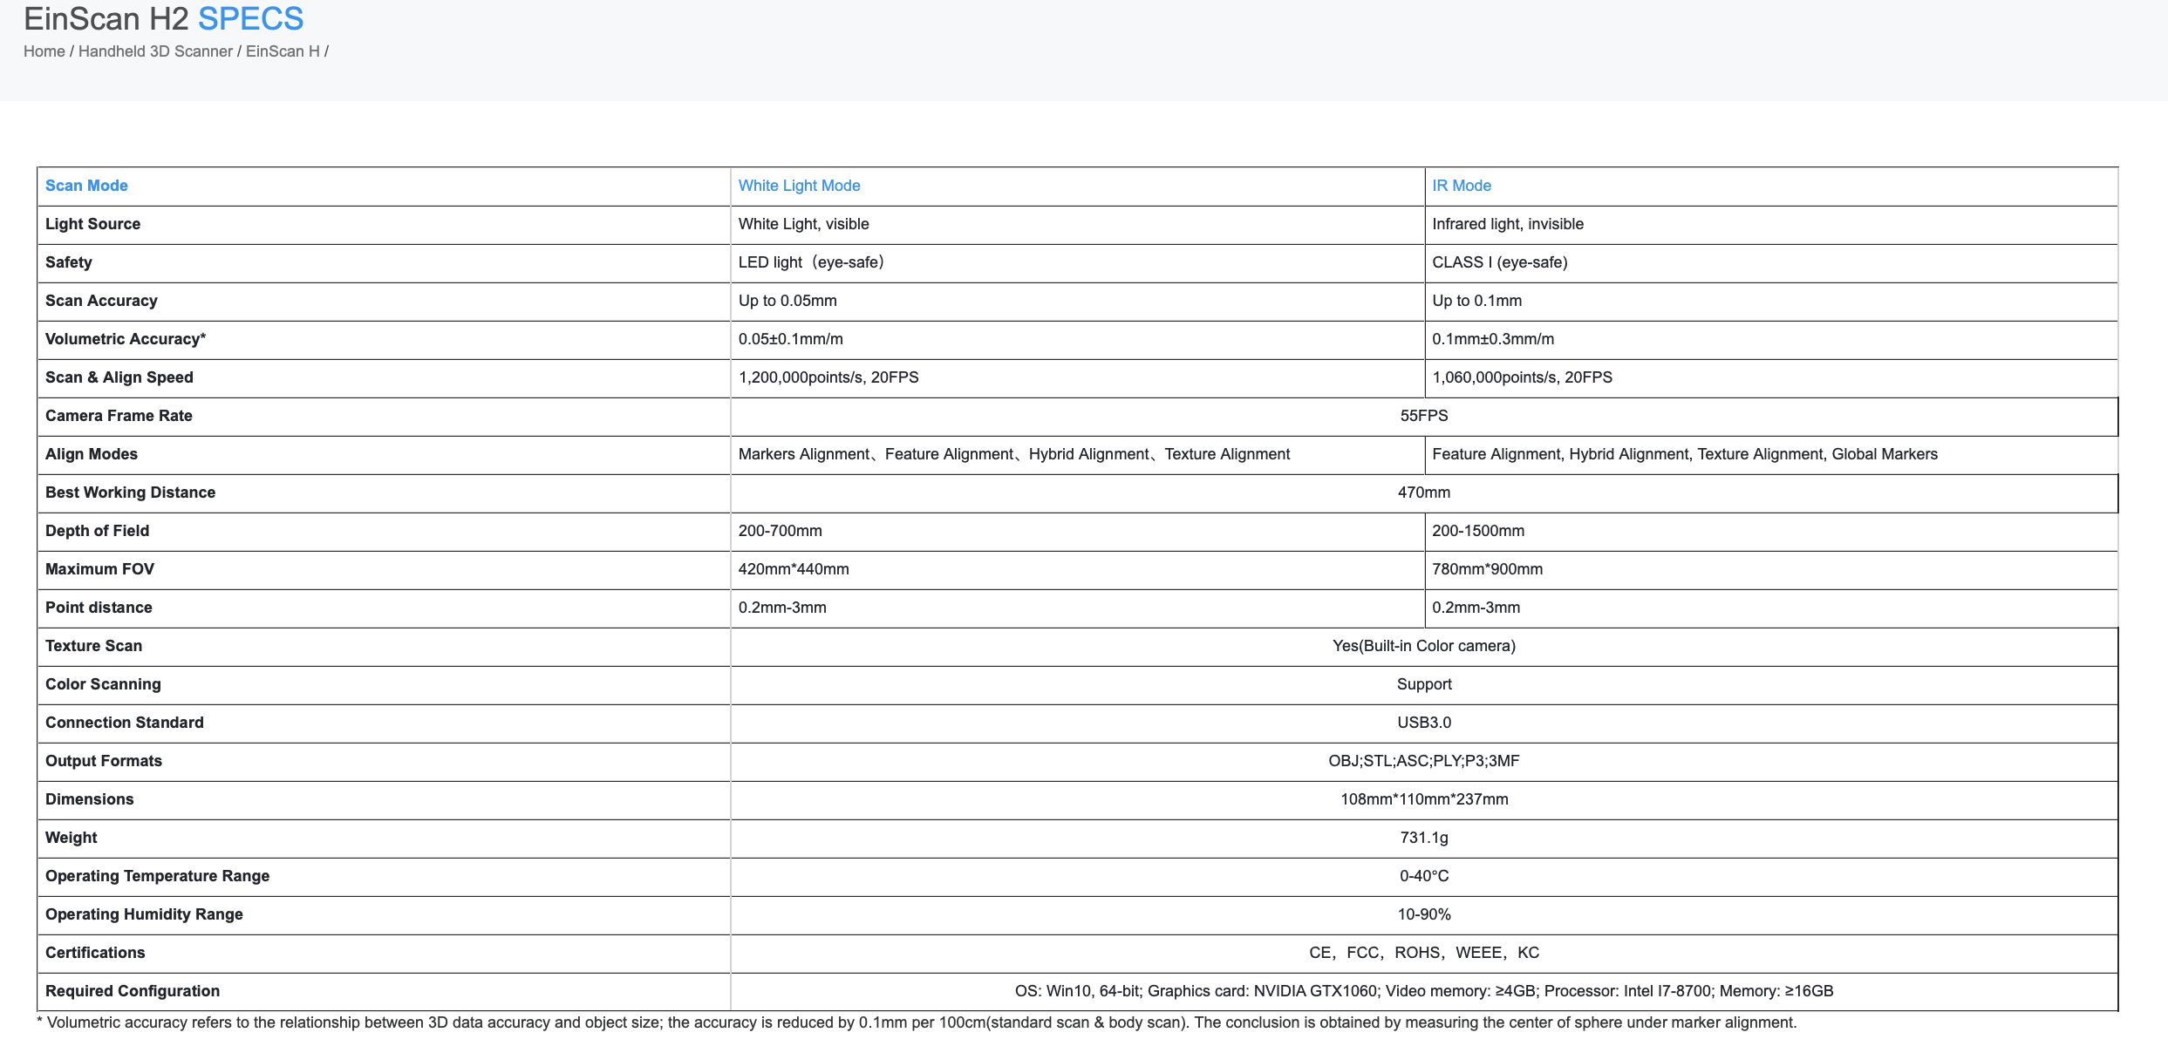Click '0.1mm±0.3mm/m' value
The image size is (2168, 1046).
pyautogui.click(x=1493, y=339)
